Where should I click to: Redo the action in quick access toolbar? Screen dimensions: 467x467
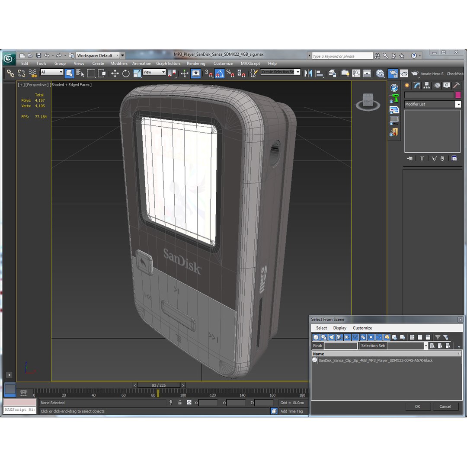click(59, 55)
